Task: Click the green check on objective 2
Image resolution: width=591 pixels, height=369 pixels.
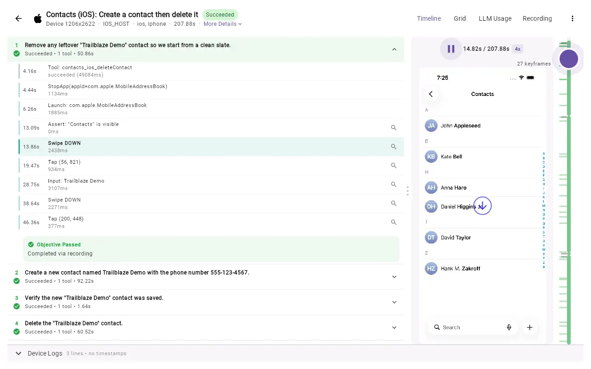Action: pyautogui.click(x=17, y=281)
